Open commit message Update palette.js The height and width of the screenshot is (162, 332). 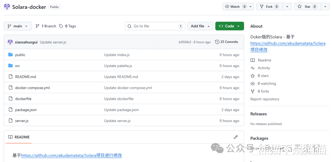click(x=118, y=66)
